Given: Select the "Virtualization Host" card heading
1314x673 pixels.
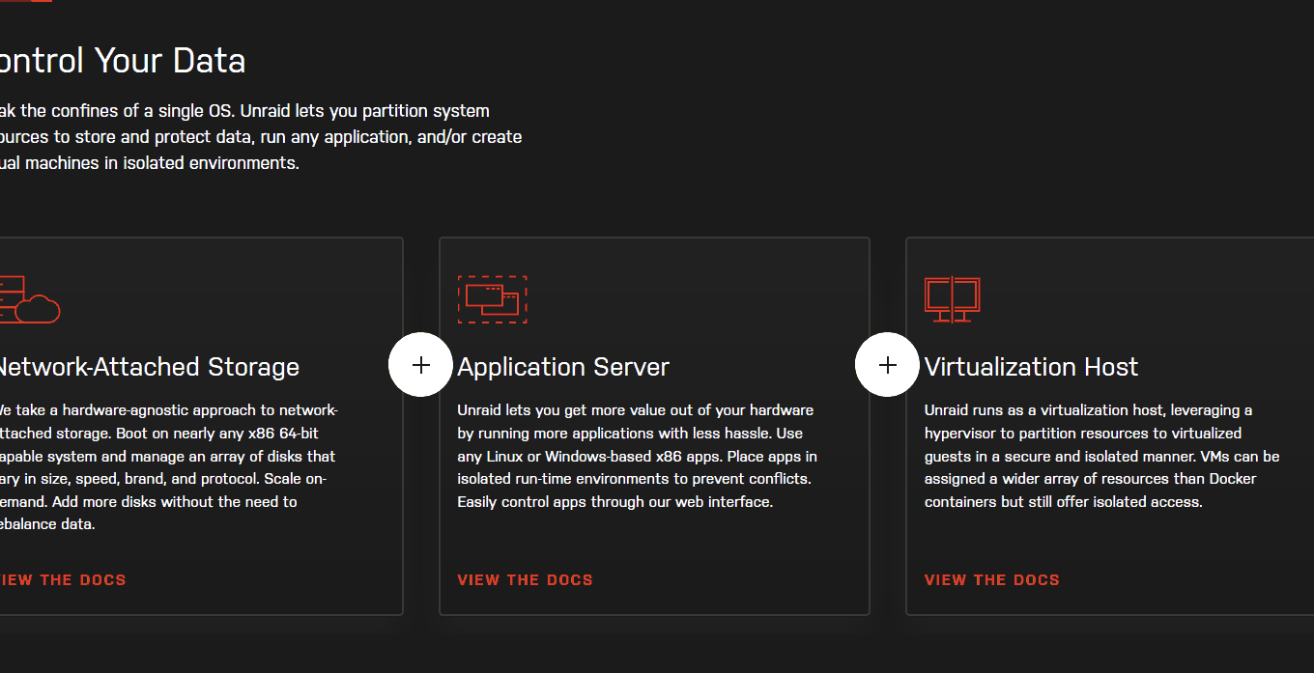Looking at the screenshot, I should point(1031,367).
